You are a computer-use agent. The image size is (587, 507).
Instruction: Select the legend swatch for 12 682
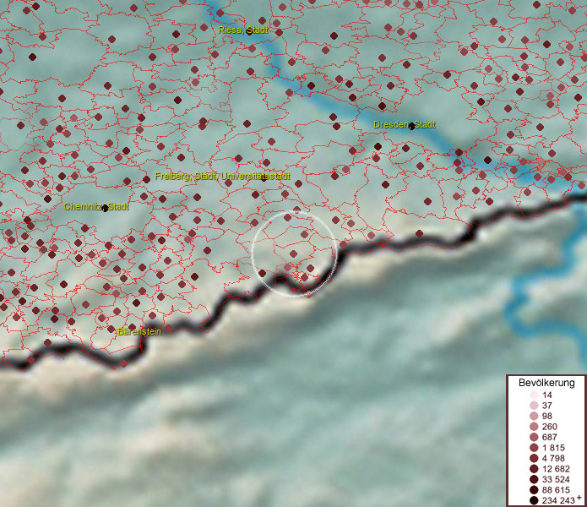[x=533, y=469]
